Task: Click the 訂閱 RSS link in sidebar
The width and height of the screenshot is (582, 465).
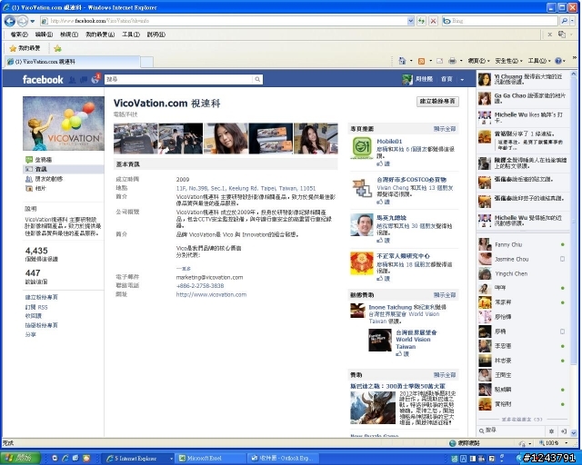Action: 36,307
